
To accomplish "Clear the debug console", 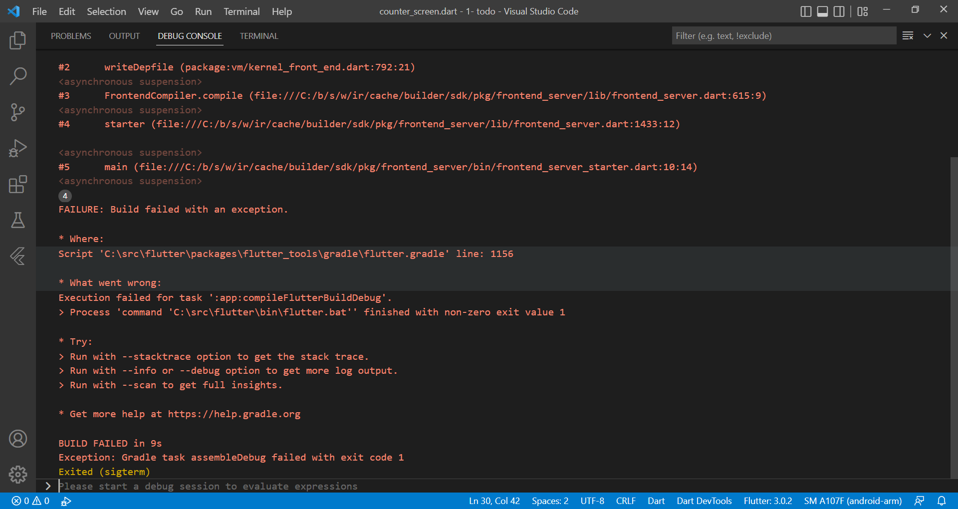I will pyautogui.click(x=908, y=35).
